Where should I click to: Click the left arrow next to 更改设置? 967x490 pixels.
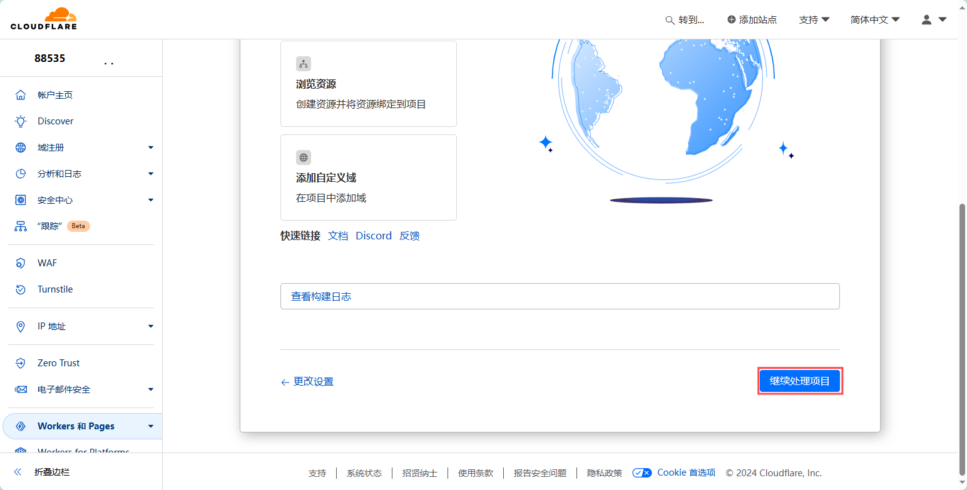click(285, 382)
